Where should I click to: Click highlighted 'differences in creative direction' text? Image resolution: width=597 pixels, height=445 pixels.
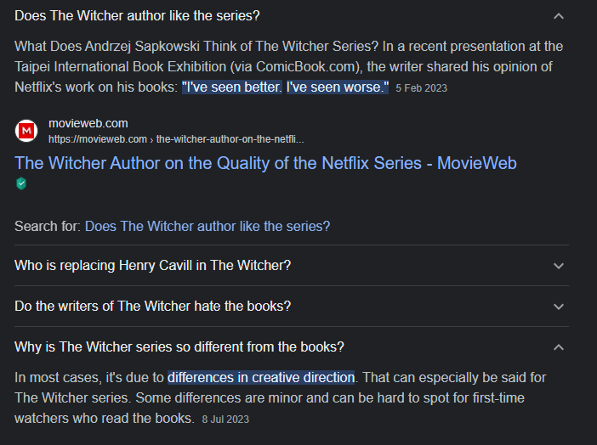261,377
